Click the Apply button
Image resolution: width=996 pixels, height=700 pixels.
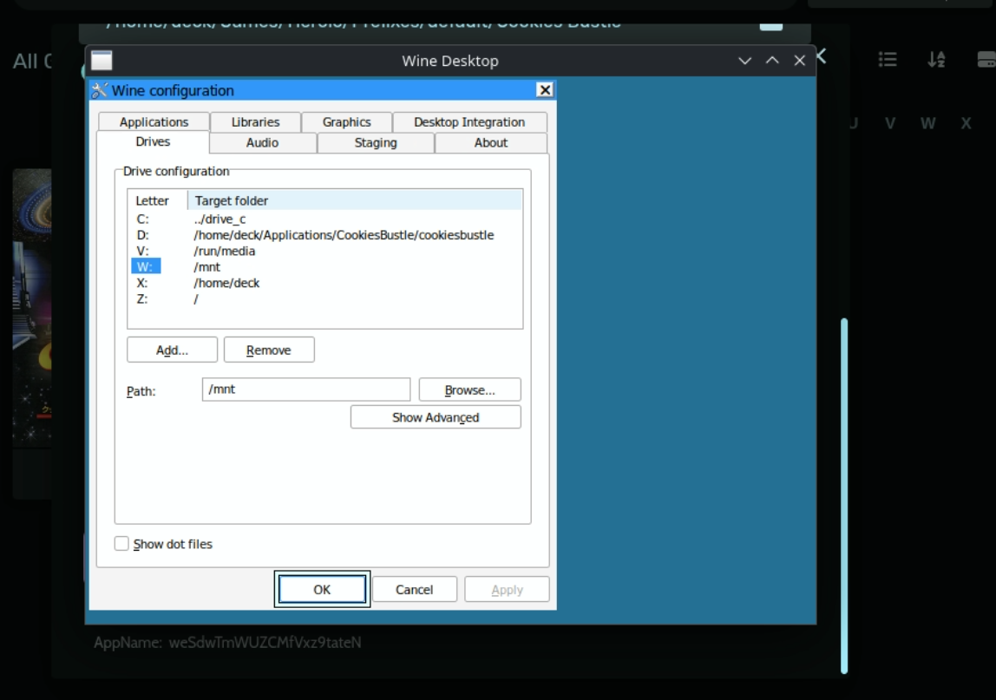507,590
